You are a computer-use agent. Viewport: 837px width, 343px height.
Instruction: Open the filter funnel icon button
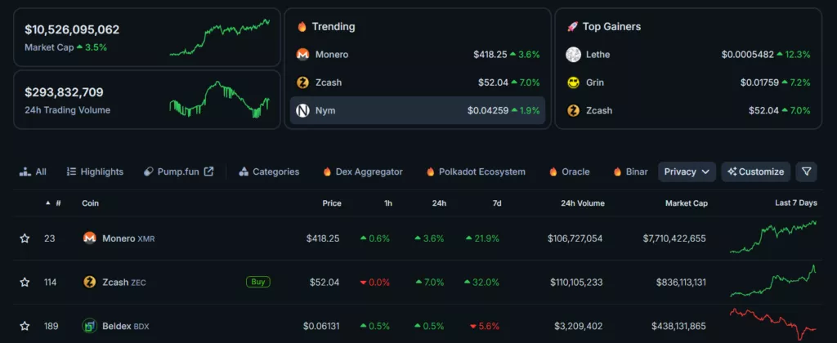(807, 171)
